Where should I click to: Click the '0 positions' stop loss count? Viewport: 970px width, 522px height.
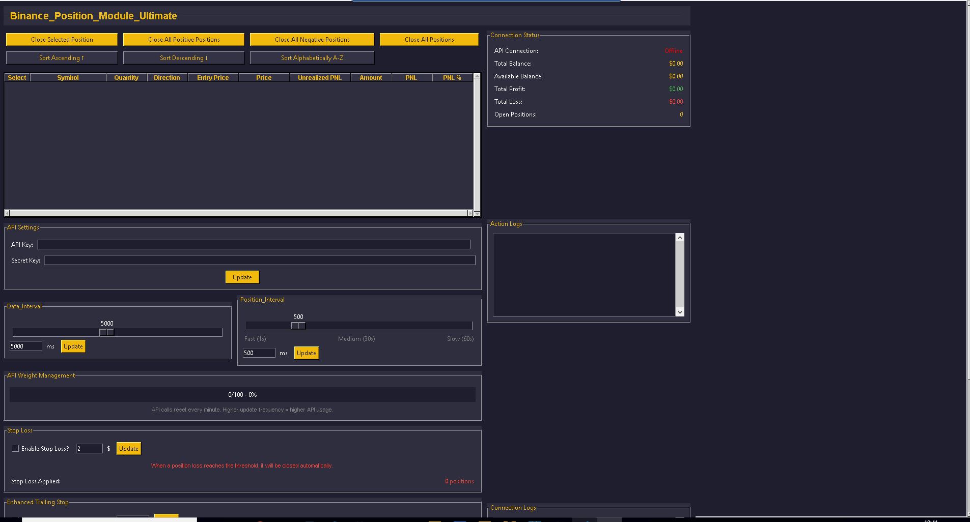tap(459, 481)
